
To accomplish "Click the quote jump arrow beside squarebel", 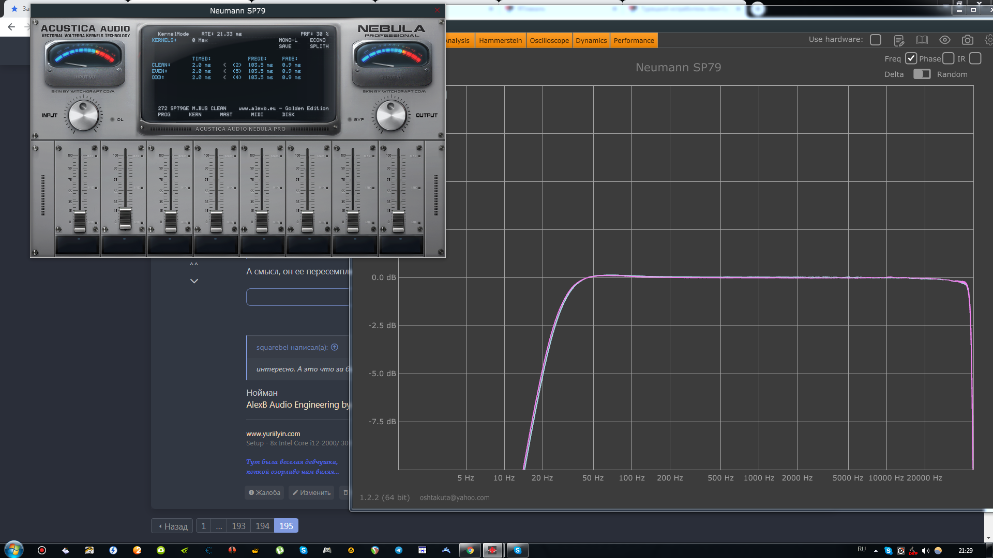I will tap(335, 347).
